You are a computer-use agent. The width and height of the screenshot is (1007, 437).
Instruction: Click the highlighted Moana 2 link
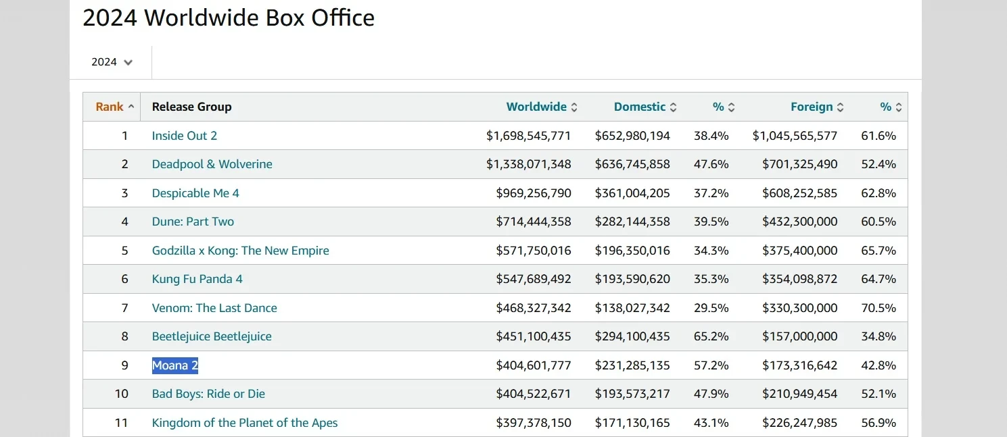coord(175,365)
